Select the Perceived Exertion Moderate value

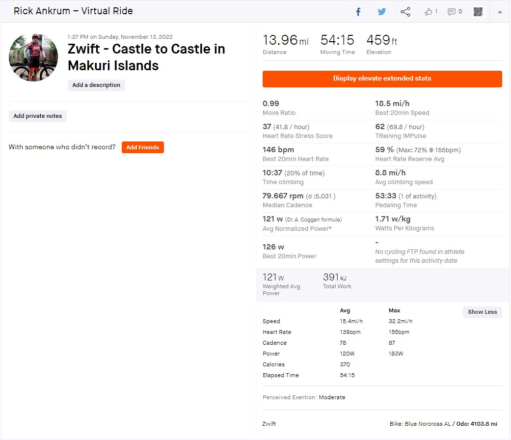332,397
